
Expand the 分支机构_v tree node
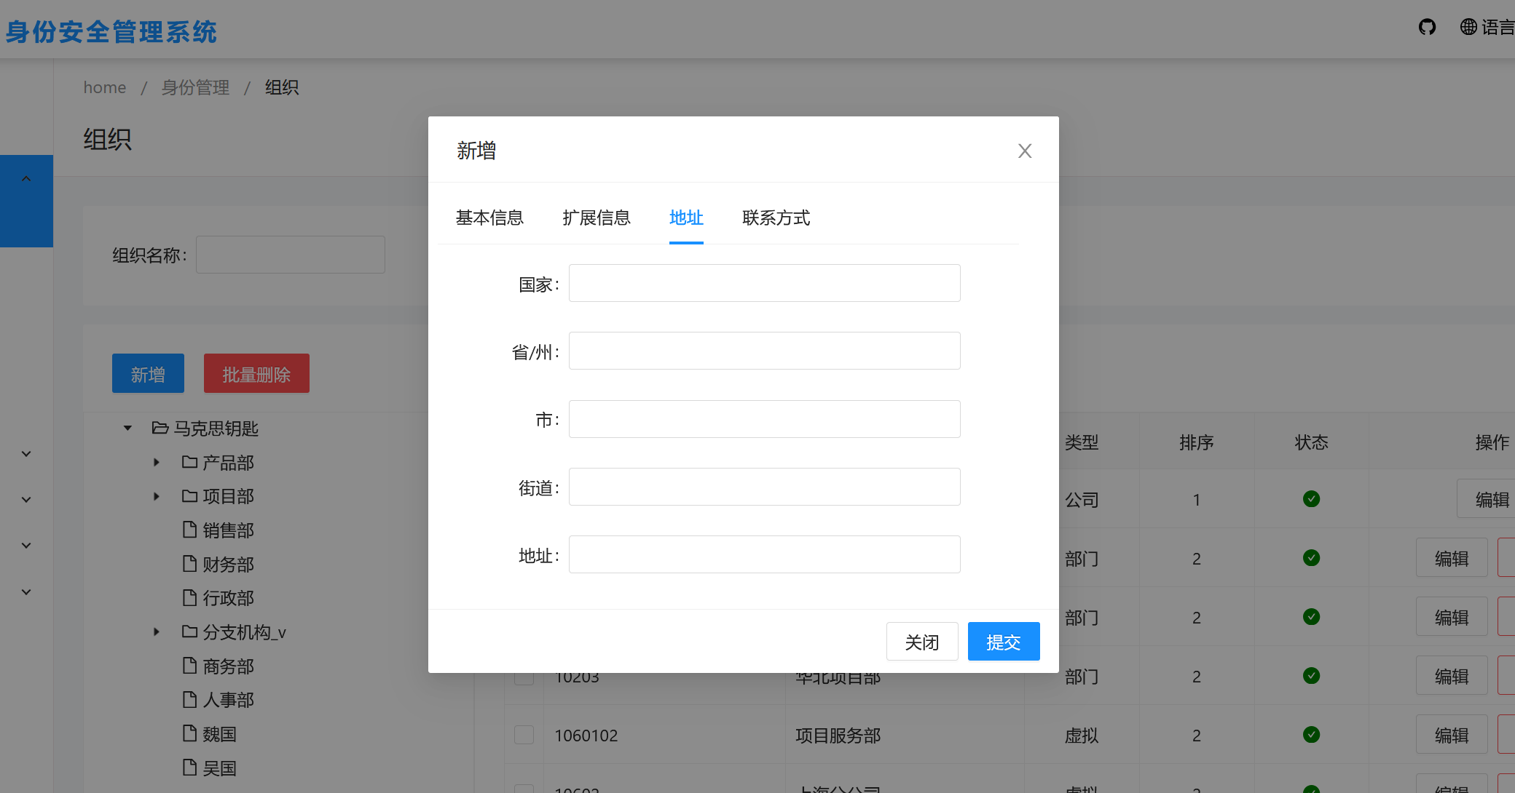click(x=156, y=631)
